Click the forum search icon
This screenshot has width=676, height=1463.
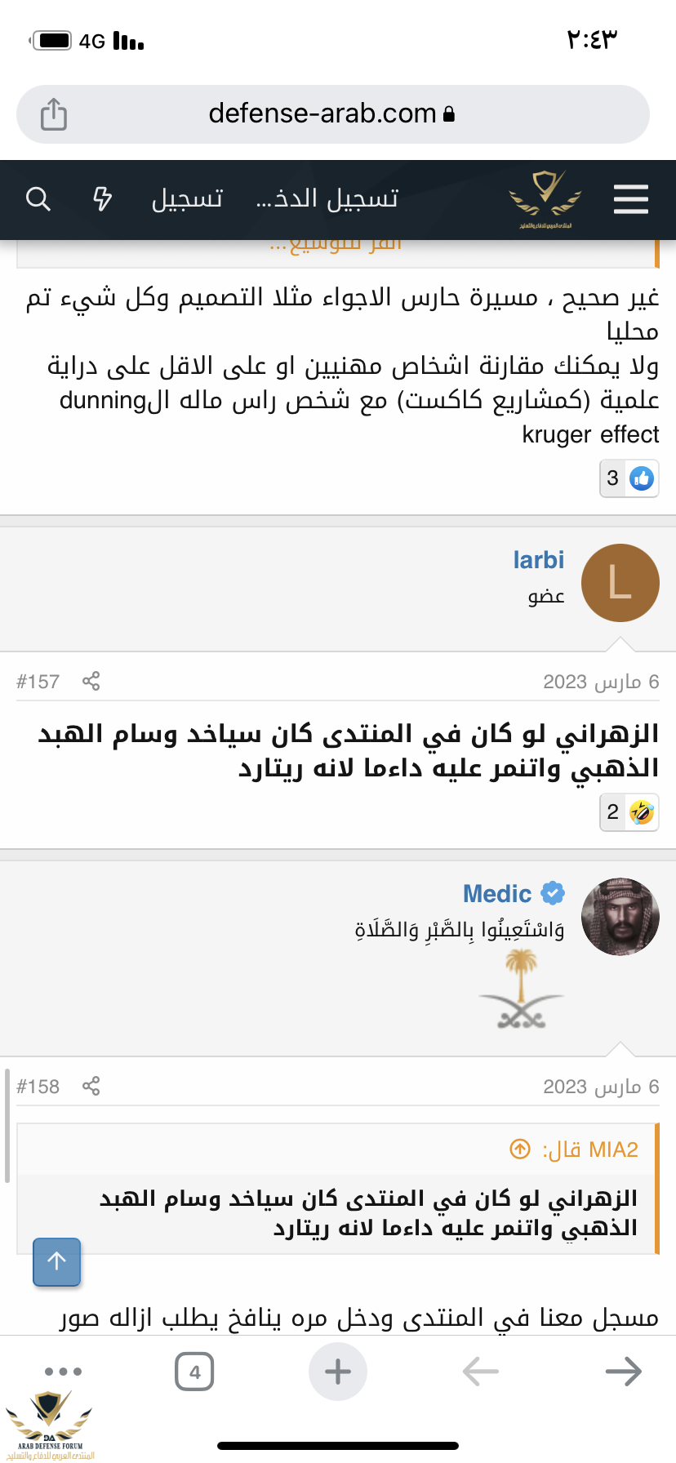[x=38, y=198]
